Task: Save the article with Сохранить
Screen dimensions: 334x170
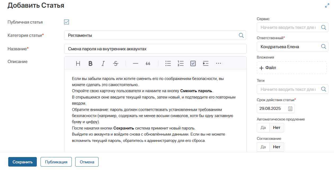Action: (x=23, y=162)
